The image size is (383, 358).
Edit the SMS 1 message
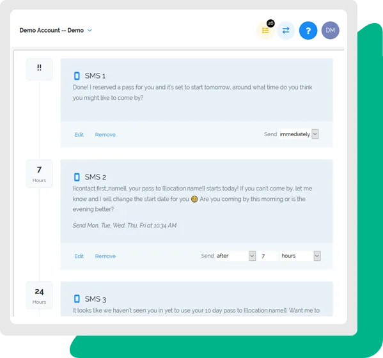click(x=79, y=134)
